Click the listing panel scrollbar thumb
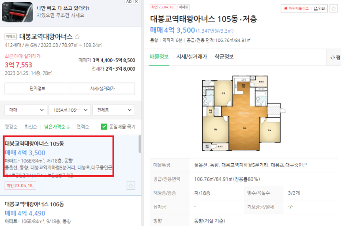This screenshot has height=226, width=341. [139, 144]
